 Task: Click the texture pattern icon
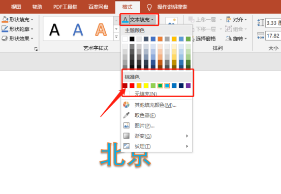[x=127, y=146]
